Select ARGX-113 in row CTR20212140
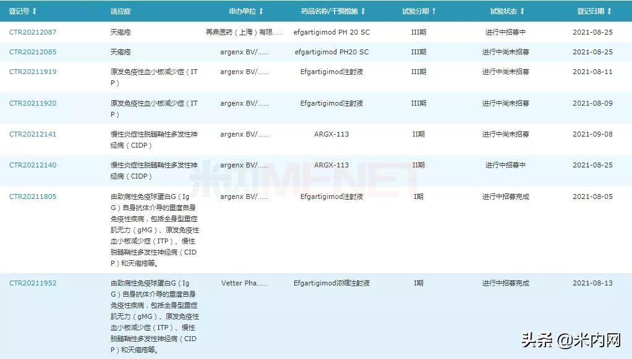The height and width of the screenshot is (359, 632). coord(331,165)
